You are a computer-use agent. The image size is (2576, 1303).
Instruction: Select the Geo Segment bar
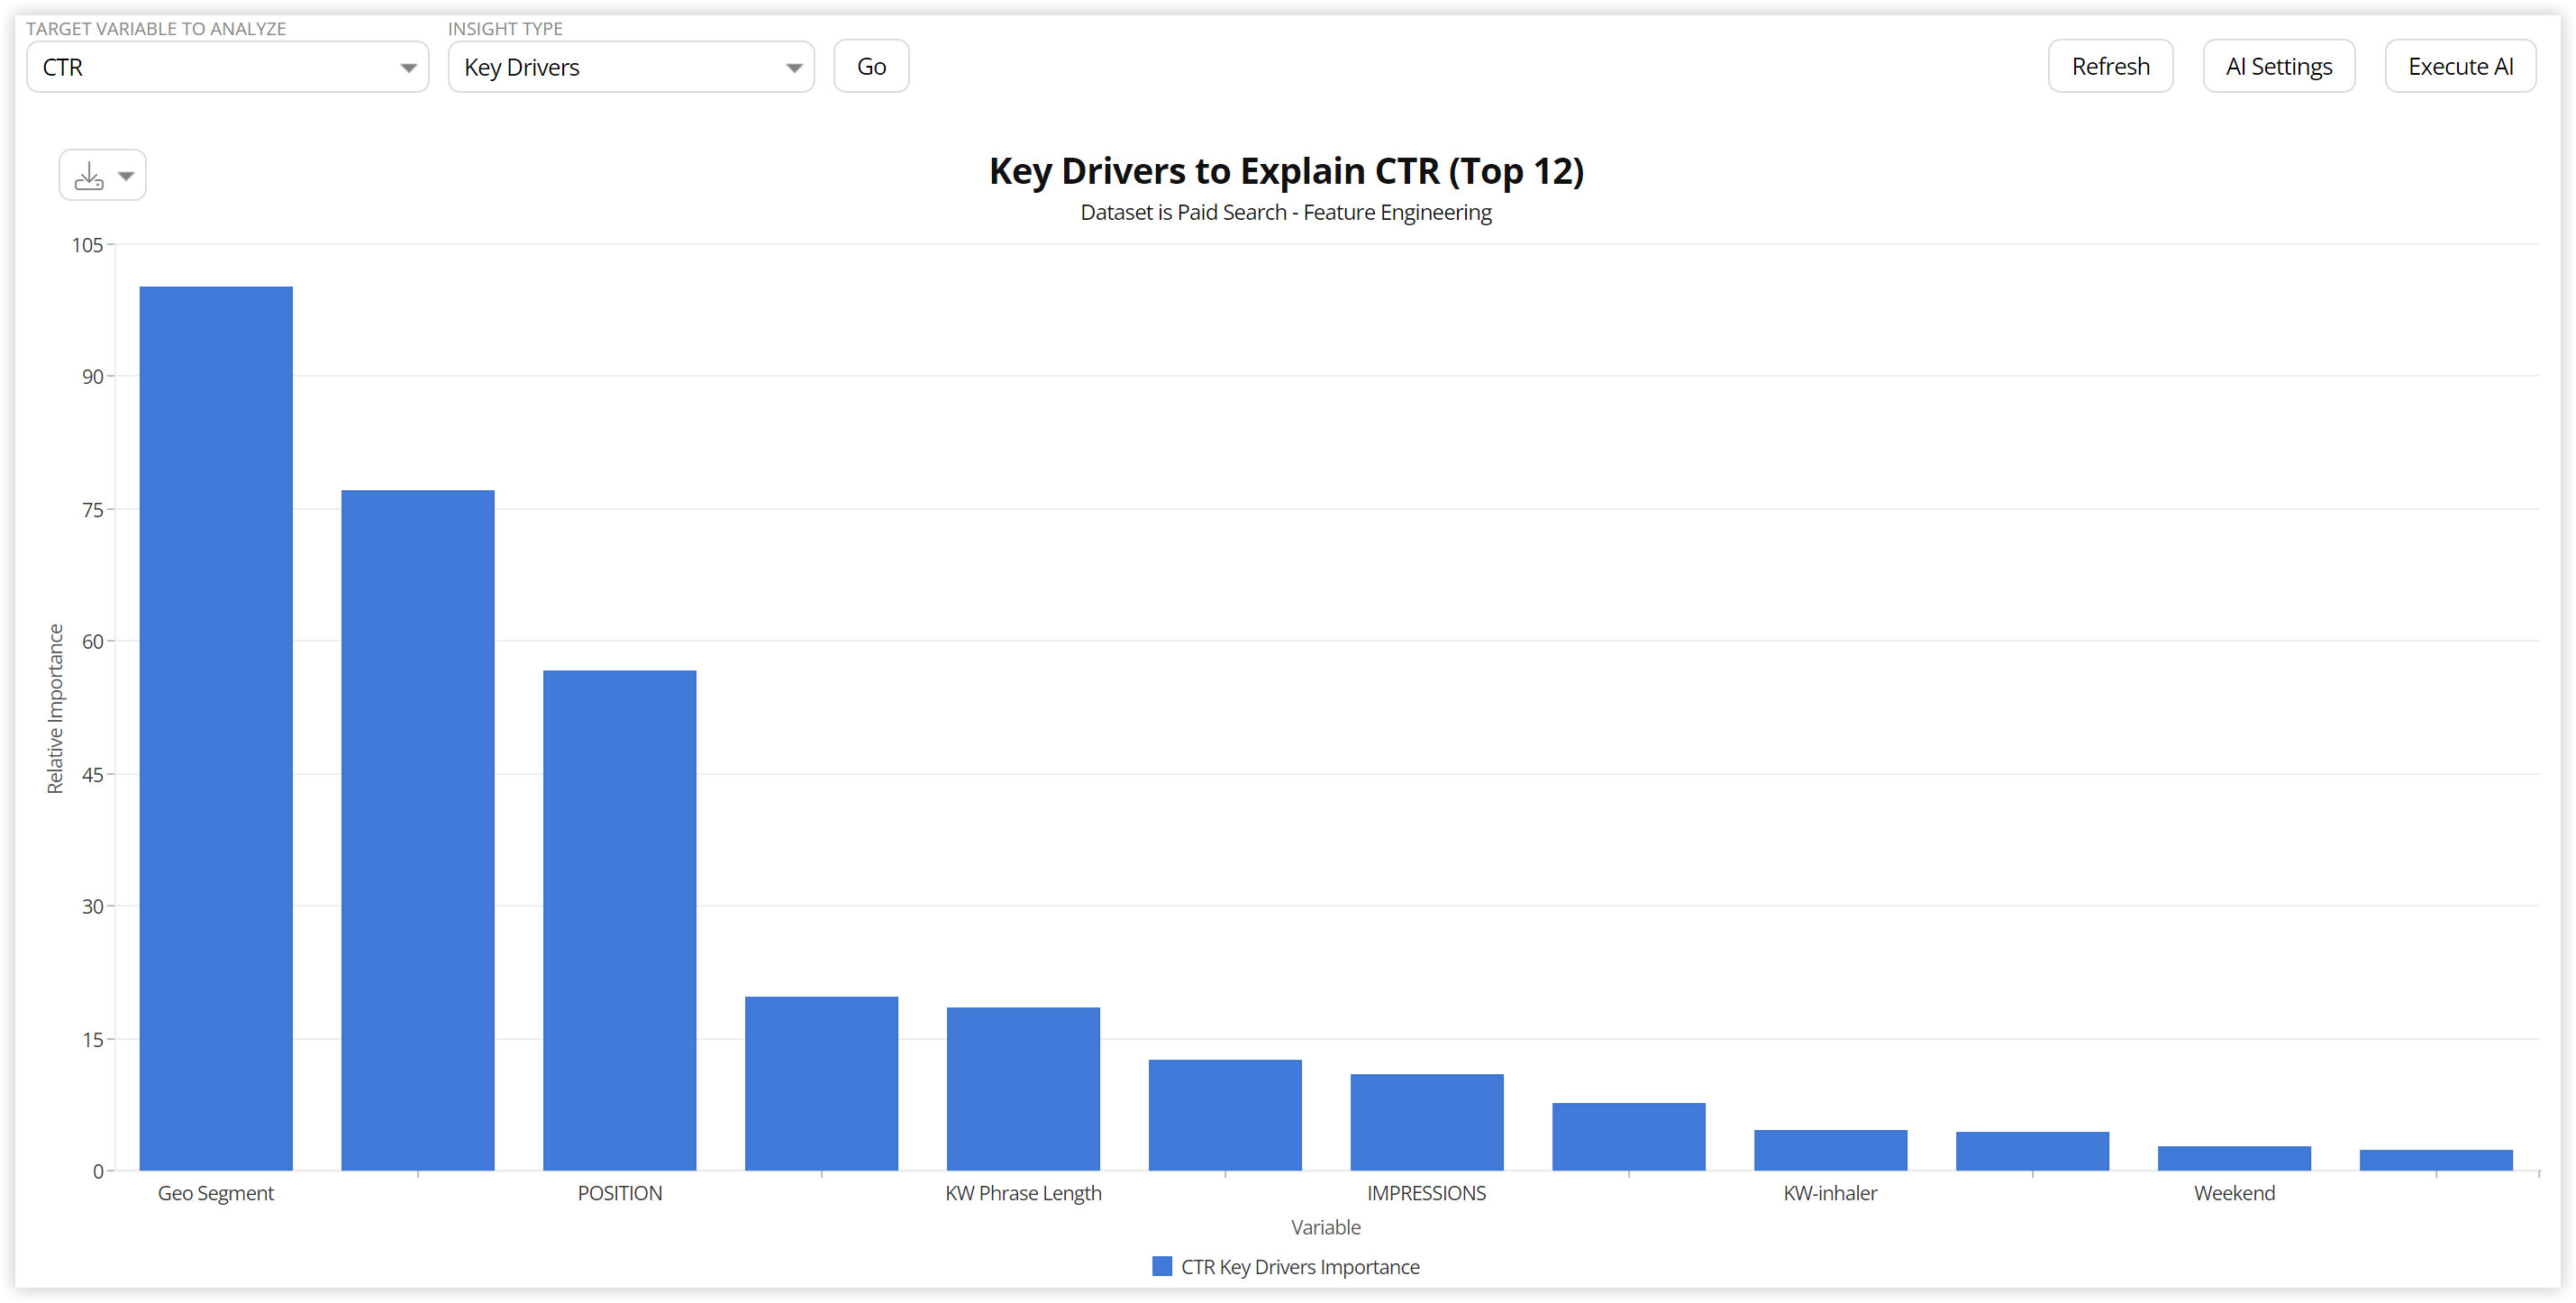click(x=216, y=728)
